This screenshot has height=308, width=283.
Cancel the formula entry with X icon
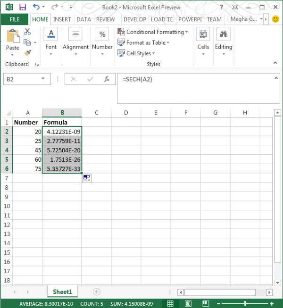(73, 79)
